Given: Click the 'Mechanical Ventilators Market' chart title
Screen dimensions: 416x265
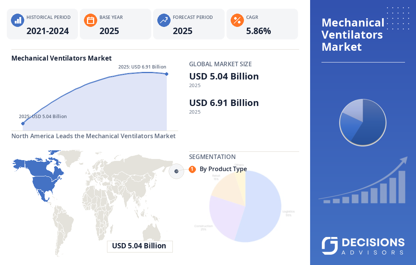Looking at the screenshot, I should 62,58.
